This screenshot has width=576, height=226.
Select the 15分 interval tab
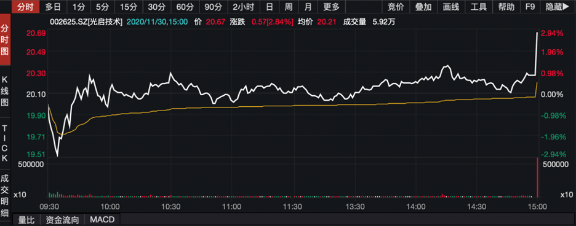(129, 7)
